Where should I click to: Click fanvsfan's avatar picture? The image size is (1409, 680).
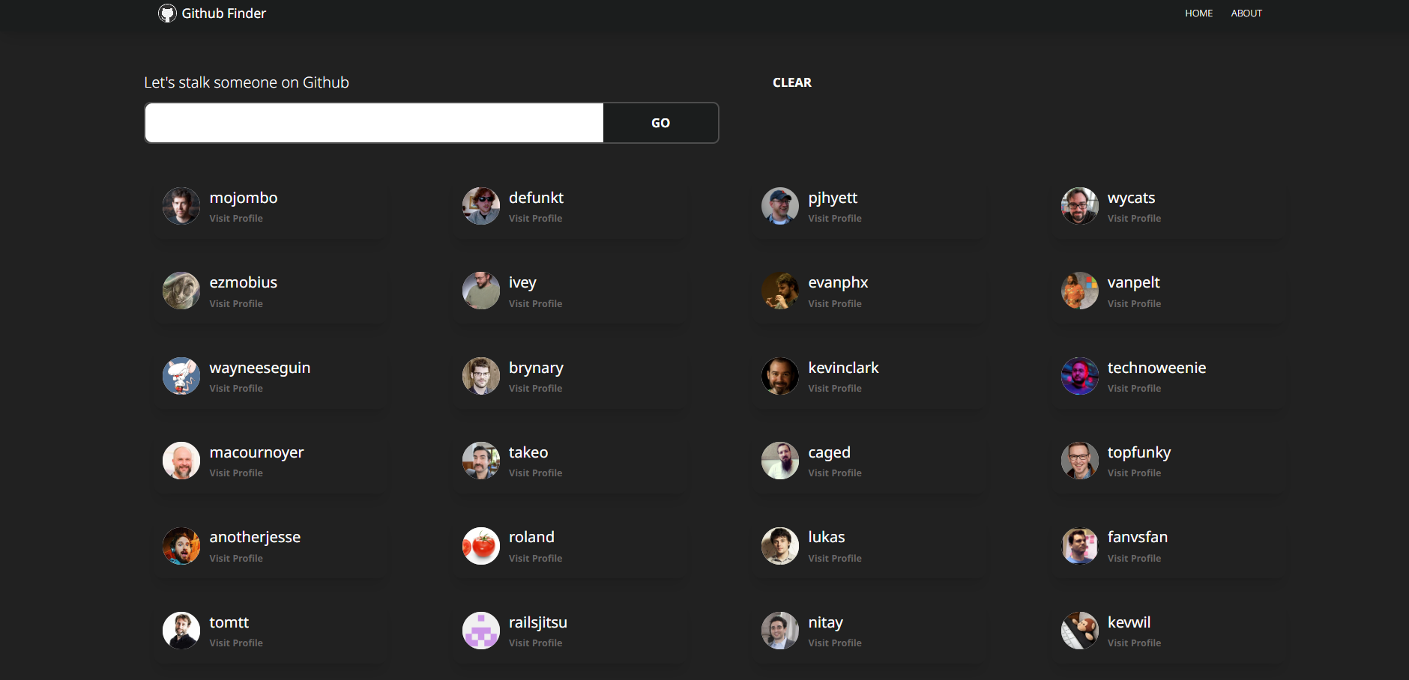[x=1080, y=546]
